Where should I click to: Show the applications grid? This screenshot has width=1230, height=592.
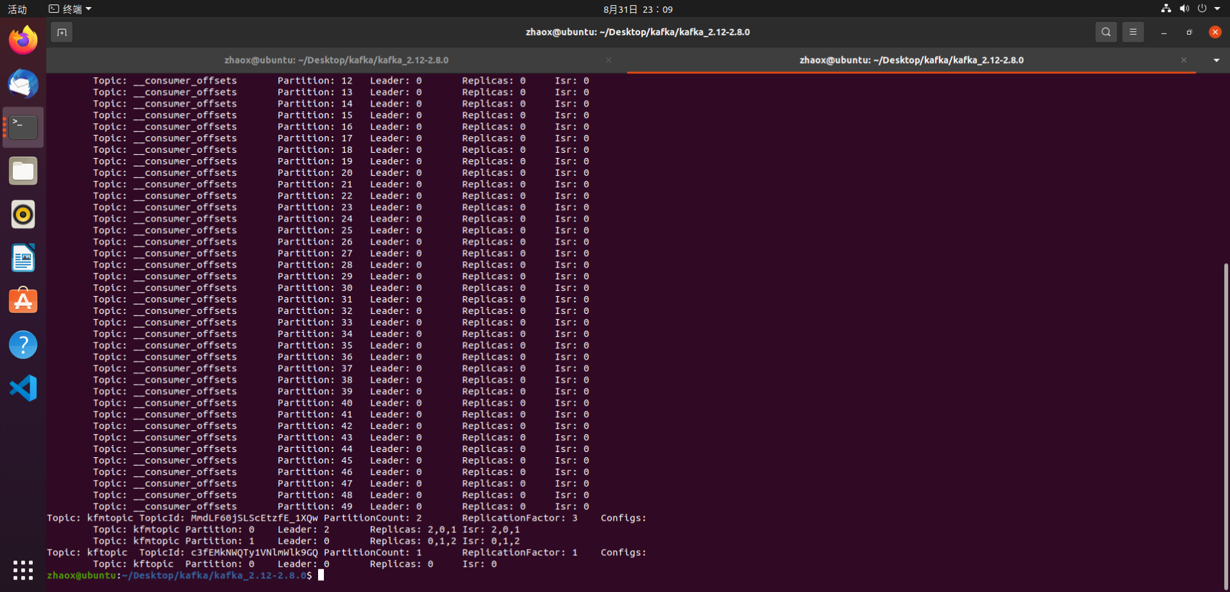click(x=23, y=570)
